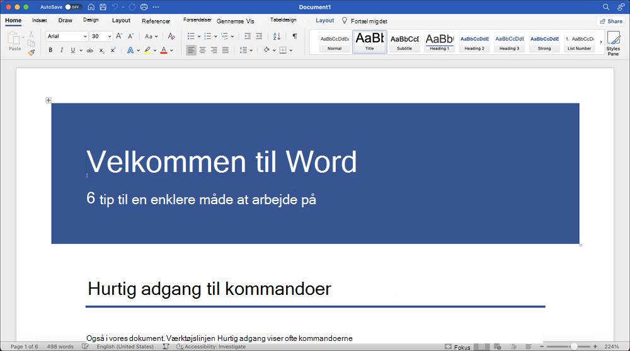Select the Format Painter brush
The image size is (630, 351).
(31, 52)
